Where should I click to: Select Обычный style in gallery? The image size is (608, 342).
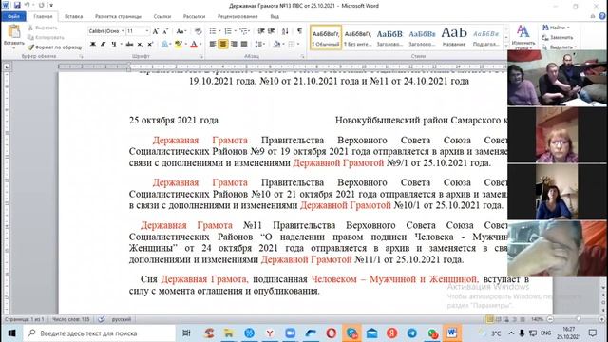326,37
